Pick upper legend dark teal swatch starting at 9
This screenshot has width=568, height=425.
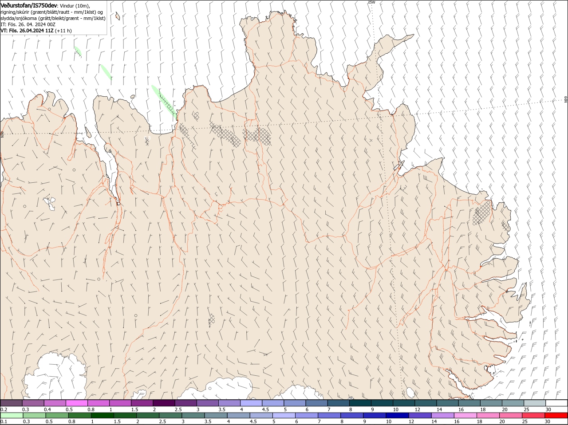pos(382,403)
